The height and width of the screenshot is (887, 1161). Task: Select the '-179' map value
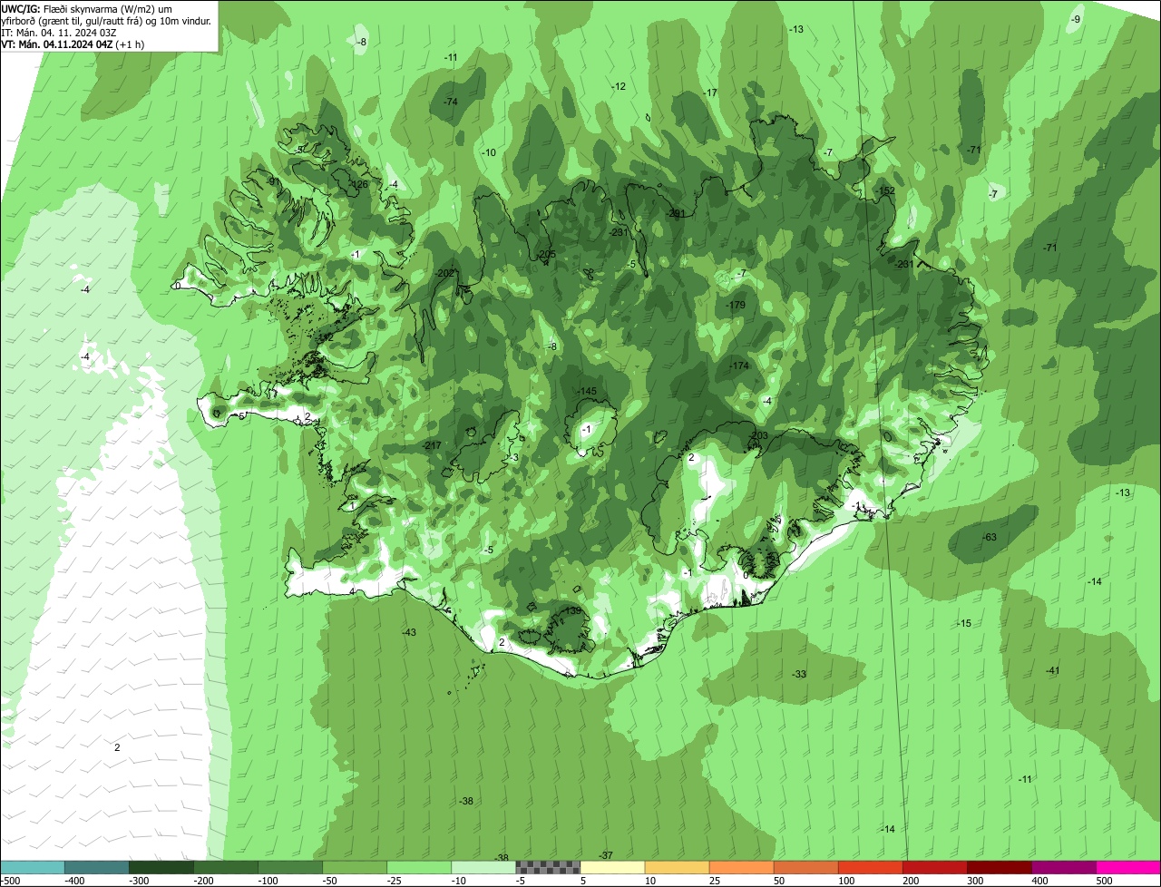tap(736, 306)
